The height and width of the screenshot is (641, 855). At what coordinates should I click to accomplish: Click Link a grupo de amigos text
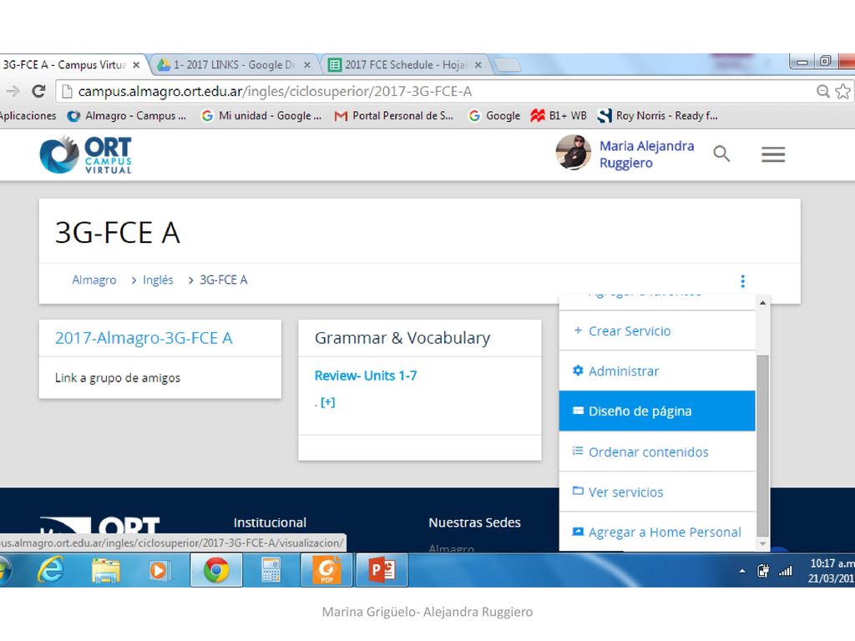coord(117,378)
